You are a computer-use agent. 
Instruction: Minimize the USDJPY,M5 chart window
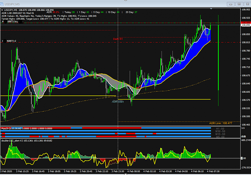tap(231, 4)
